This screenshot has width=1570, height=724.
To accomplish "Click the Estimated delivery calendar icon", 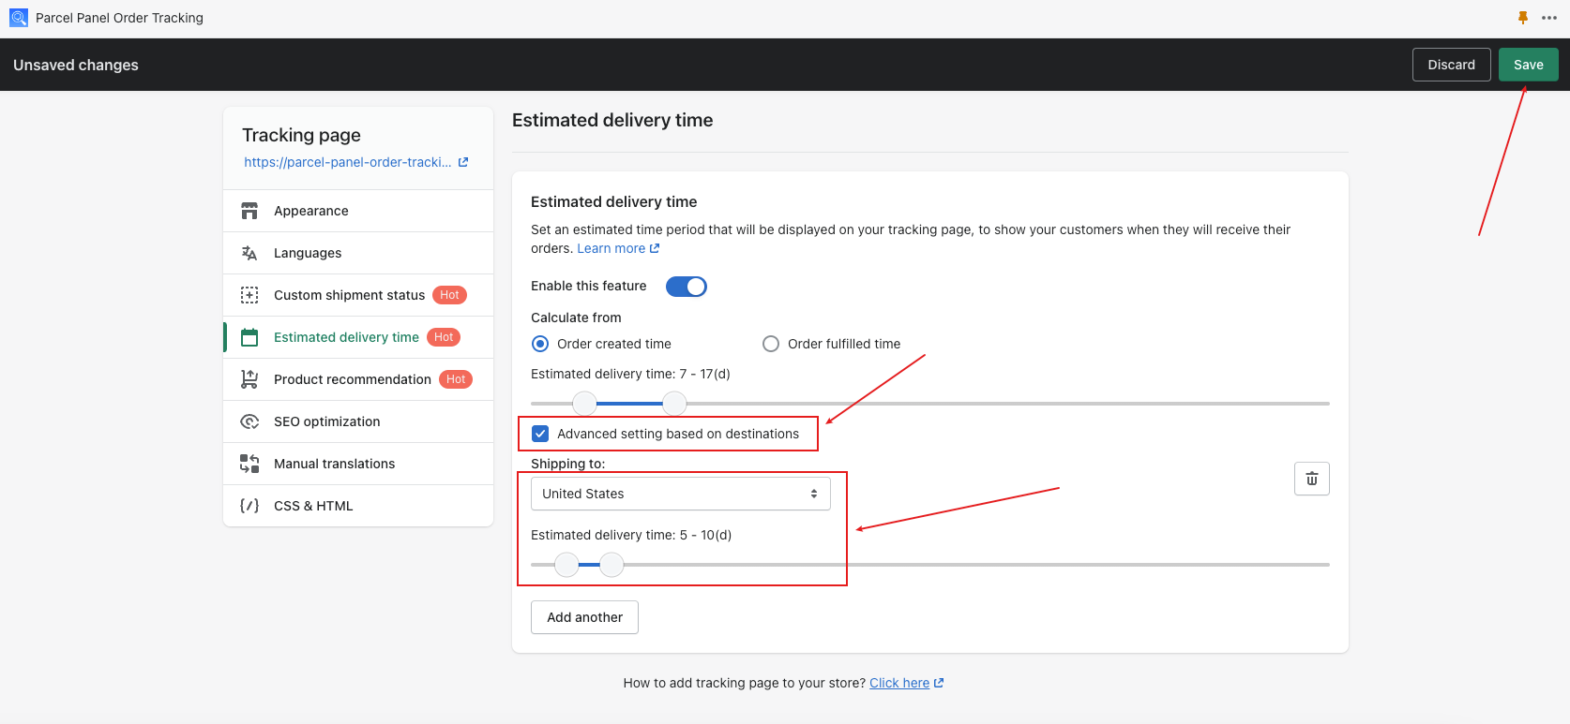I will click(249, 337).
